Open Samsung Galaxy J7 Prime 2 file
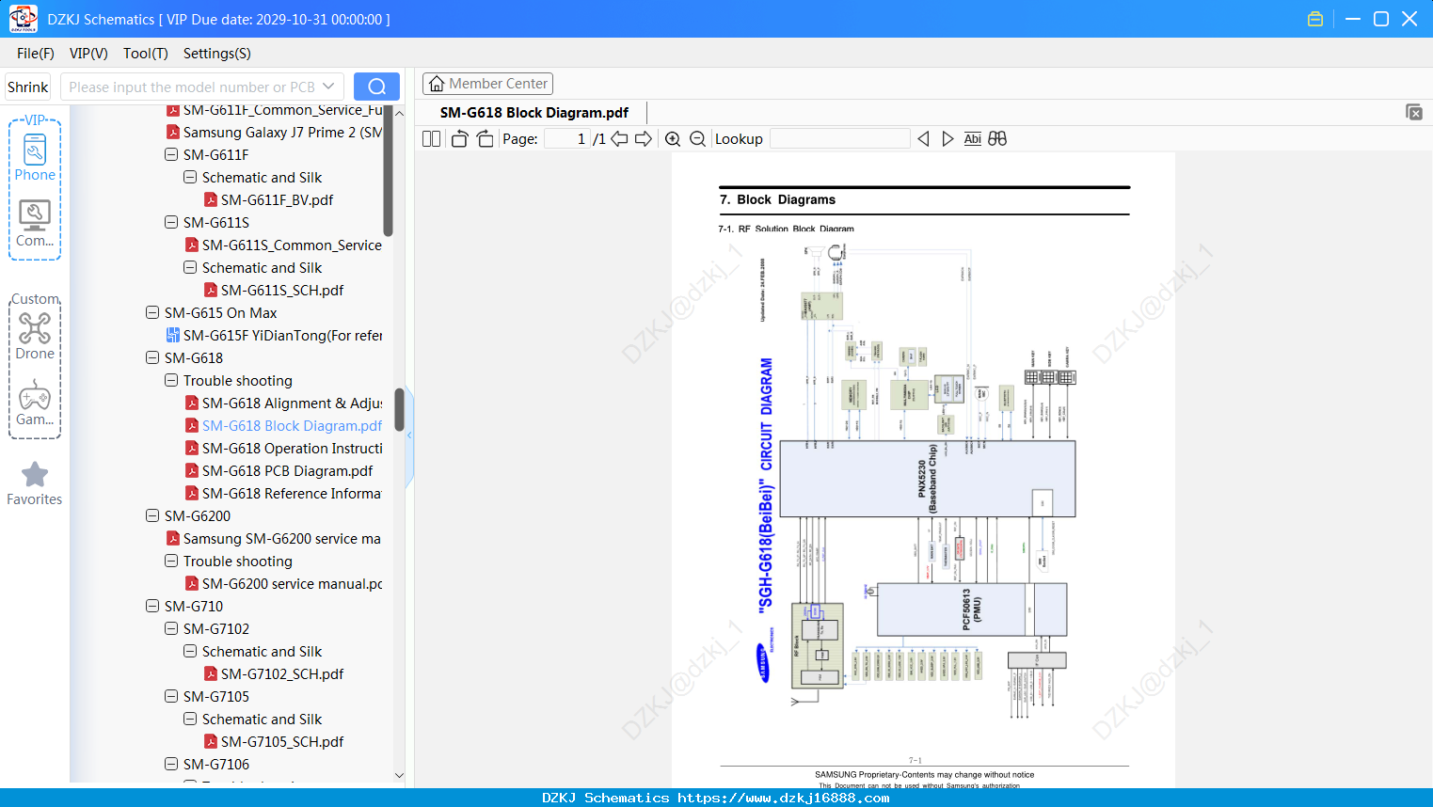 [x=275, y=132]
